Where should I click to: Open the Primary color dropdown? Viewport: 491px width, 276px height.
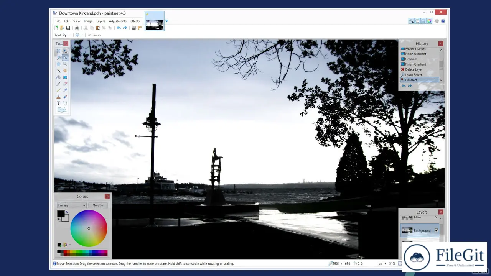(72, 205)
